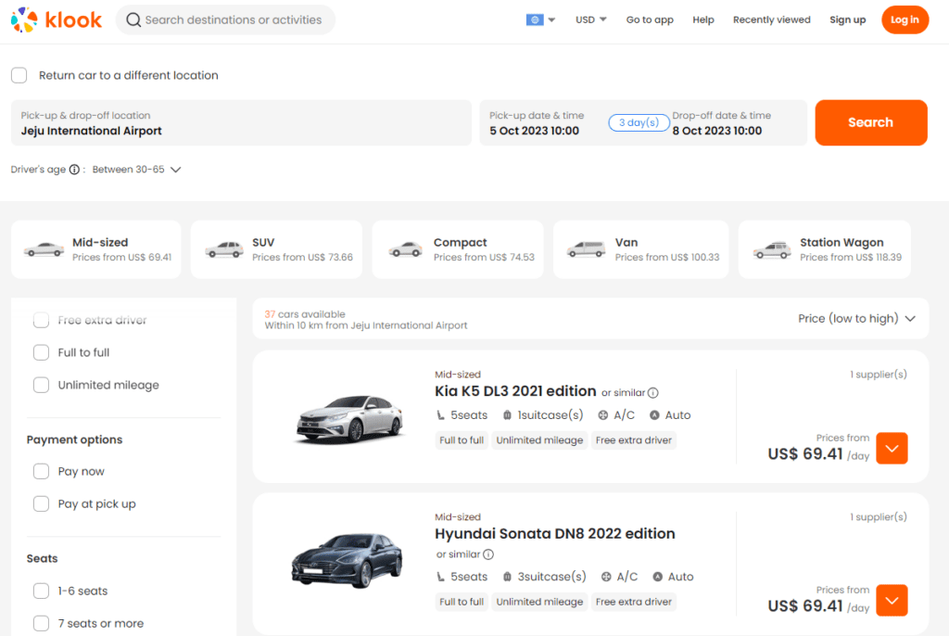
Task: Click the Station Wagon car icon
Action: (x=772, y=249)
